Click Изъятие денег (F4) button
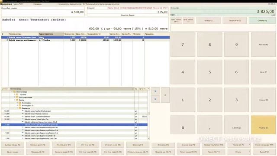The width and height of the screenshot is (277, 156). tap(64, 145)
